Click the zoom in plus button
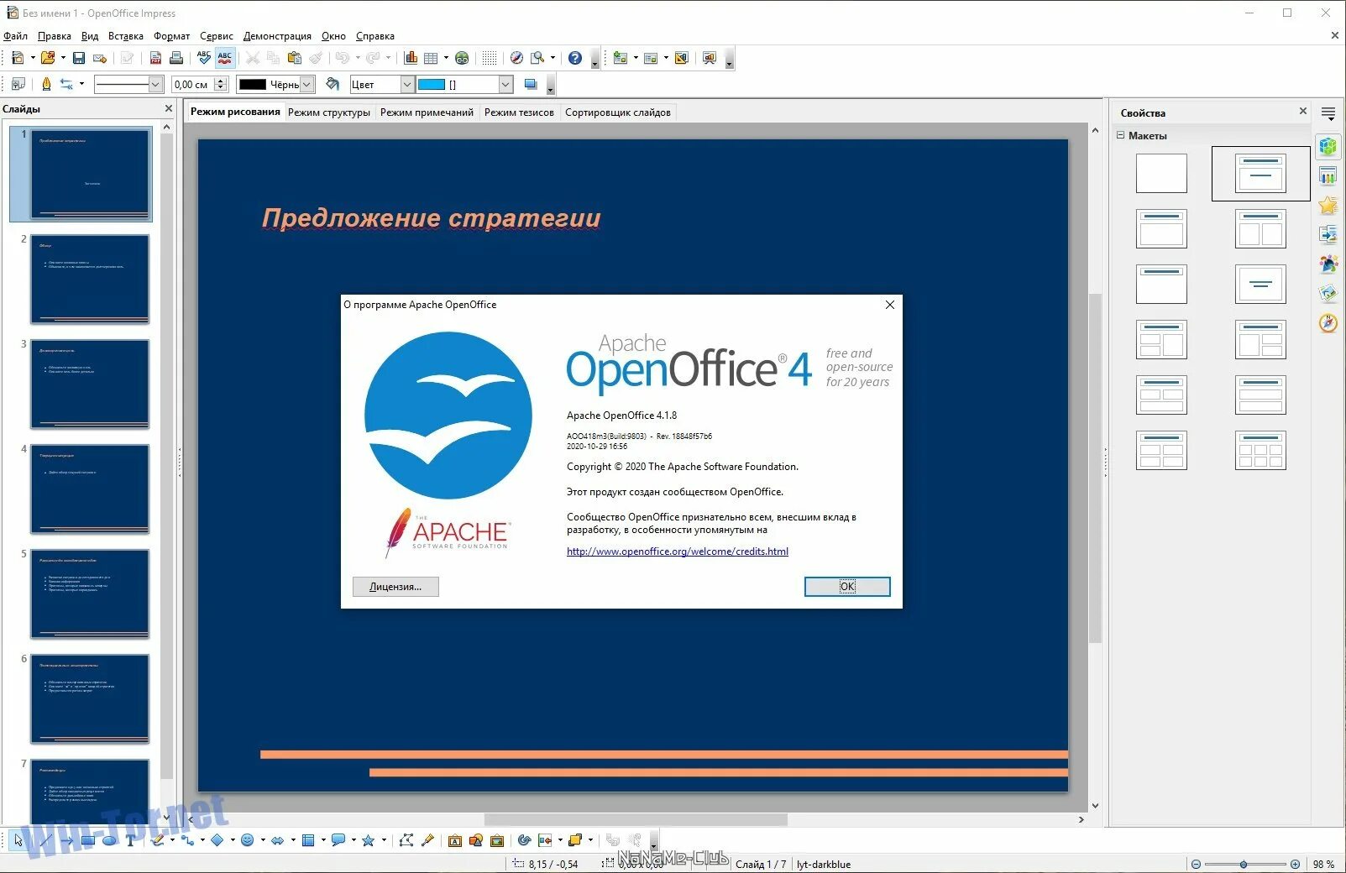This screenshot has width=1346, height=873. pos(1295,864)
